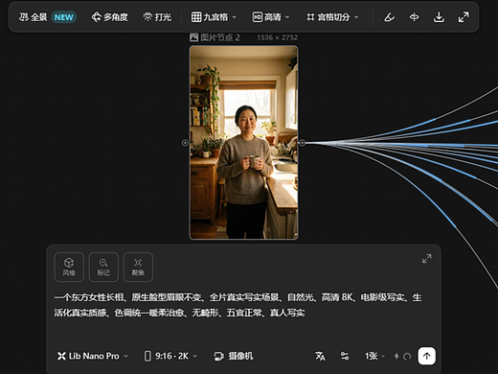
Task: Click the fullscreen expand icon in toolbar
Action: click(x=464, y=17)
